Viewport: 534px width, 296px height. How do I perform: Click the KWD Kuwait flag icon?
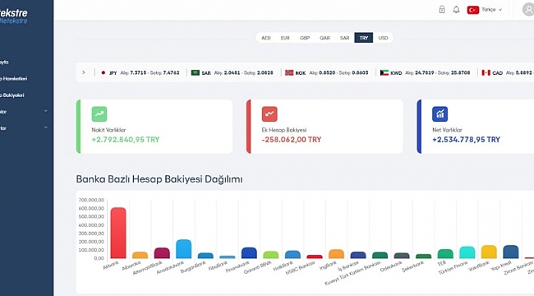(x=384, y=72)
